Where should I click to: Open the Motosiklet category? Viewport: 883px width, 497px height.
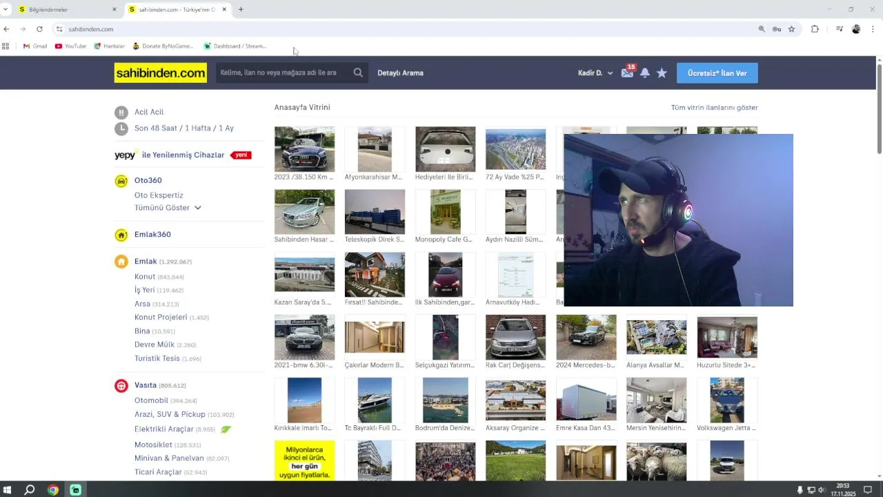tap(153, 445)
